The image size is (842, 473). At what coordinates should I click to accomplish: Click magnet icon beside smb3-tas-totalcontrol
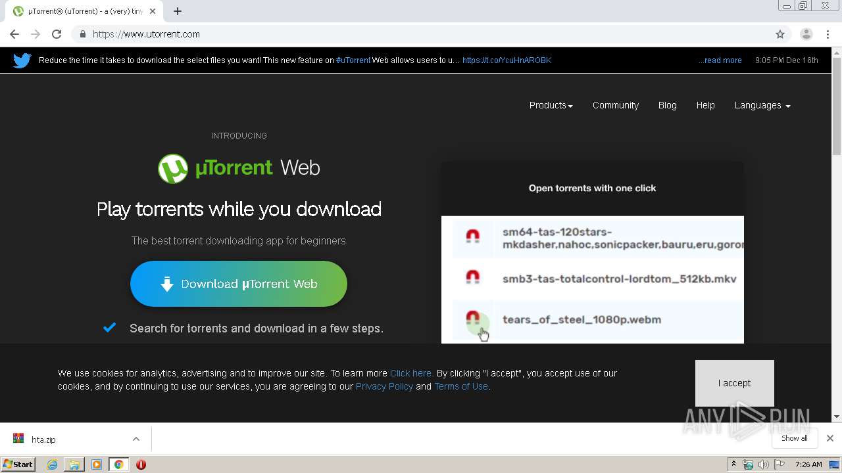pos(472,277)
